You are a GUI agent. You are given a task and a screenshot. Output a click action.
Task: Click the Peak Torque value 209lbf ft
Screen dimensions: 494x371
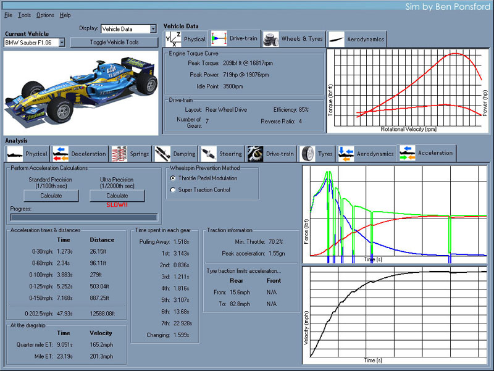[248, 63]
